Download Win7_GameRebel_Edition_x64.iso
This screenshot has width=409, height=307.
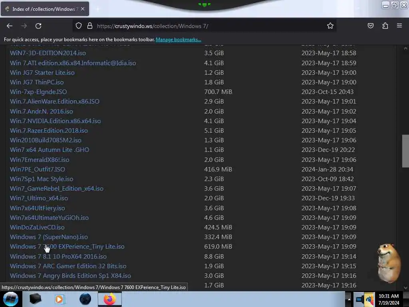[57, 189]
